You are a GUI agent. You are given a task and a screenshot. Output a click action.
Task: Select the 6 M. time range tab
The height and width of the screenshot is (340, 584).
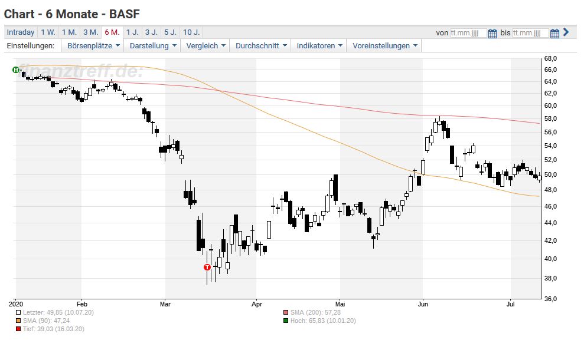click(x=112, y=32)
